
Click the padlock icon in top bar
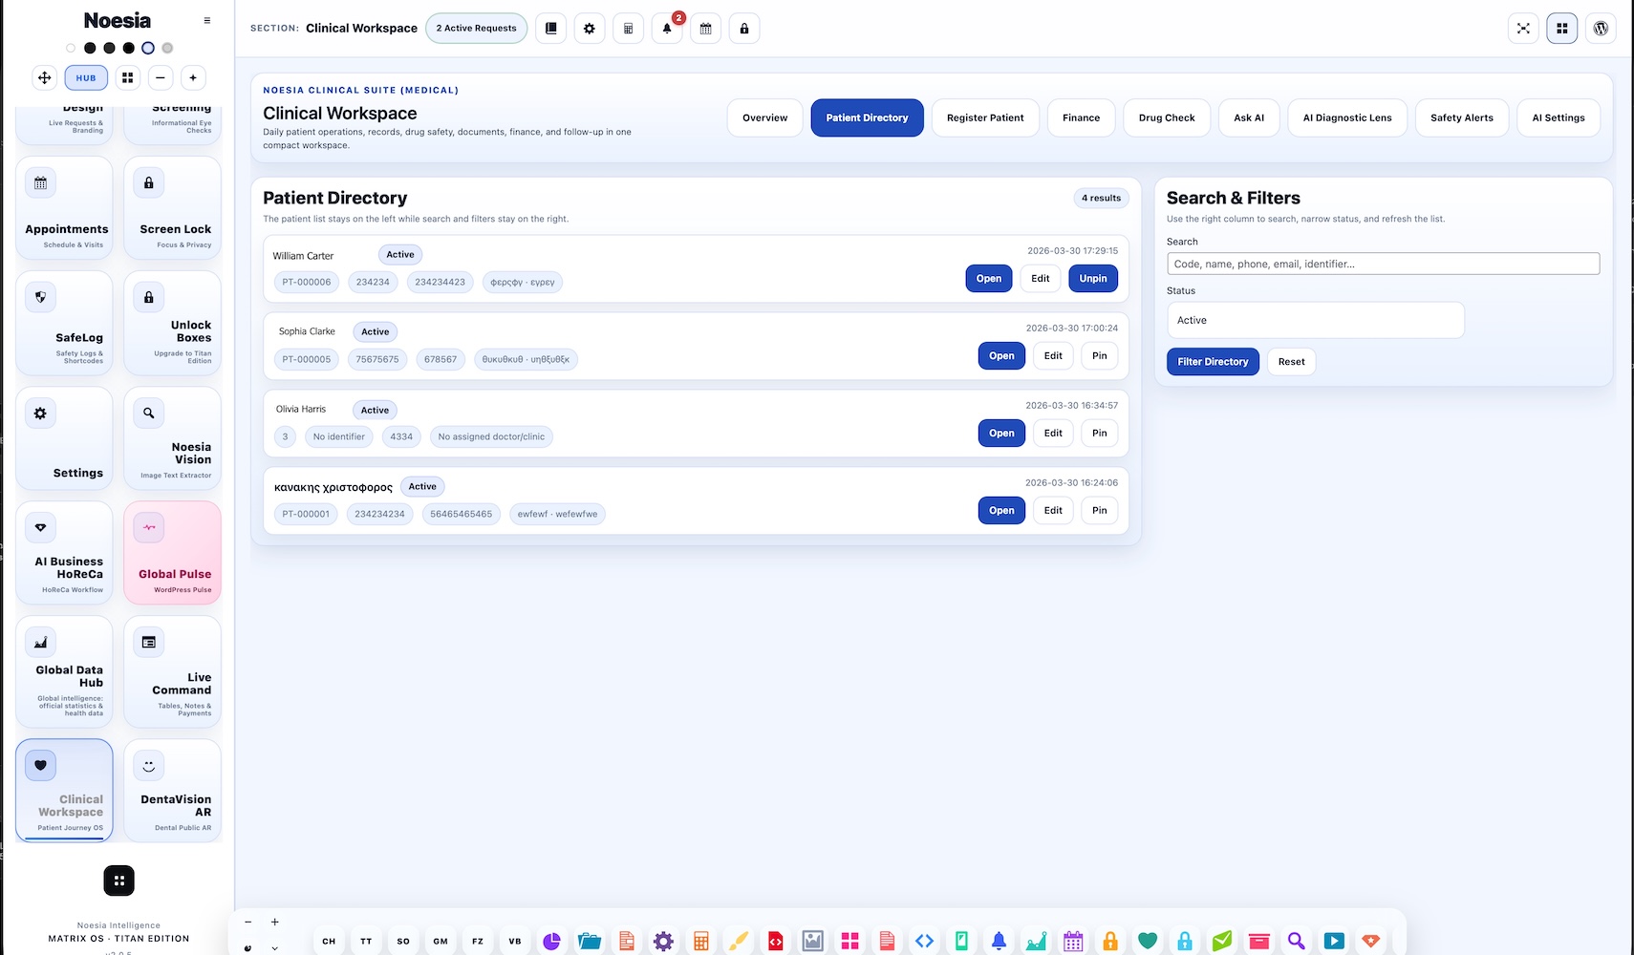click(x=744, y=29)
